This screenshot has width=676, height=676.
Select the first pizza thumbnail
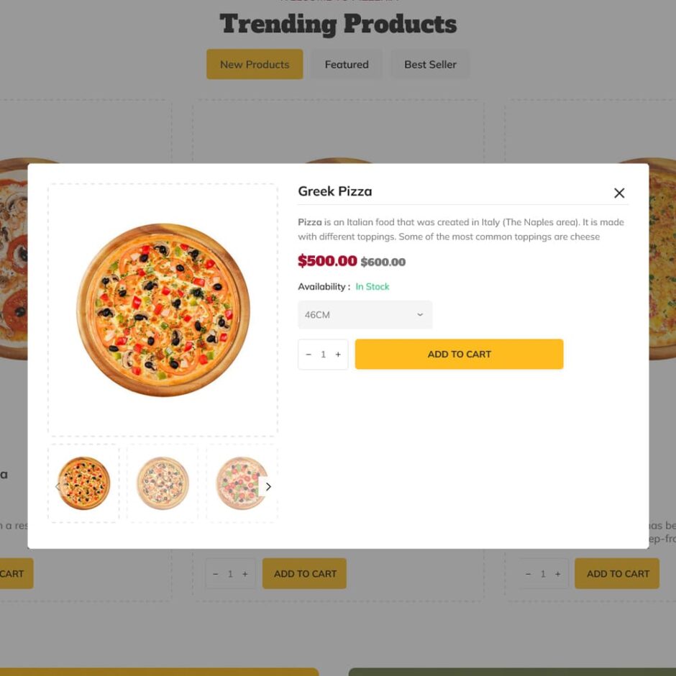[x=84, y=483]
